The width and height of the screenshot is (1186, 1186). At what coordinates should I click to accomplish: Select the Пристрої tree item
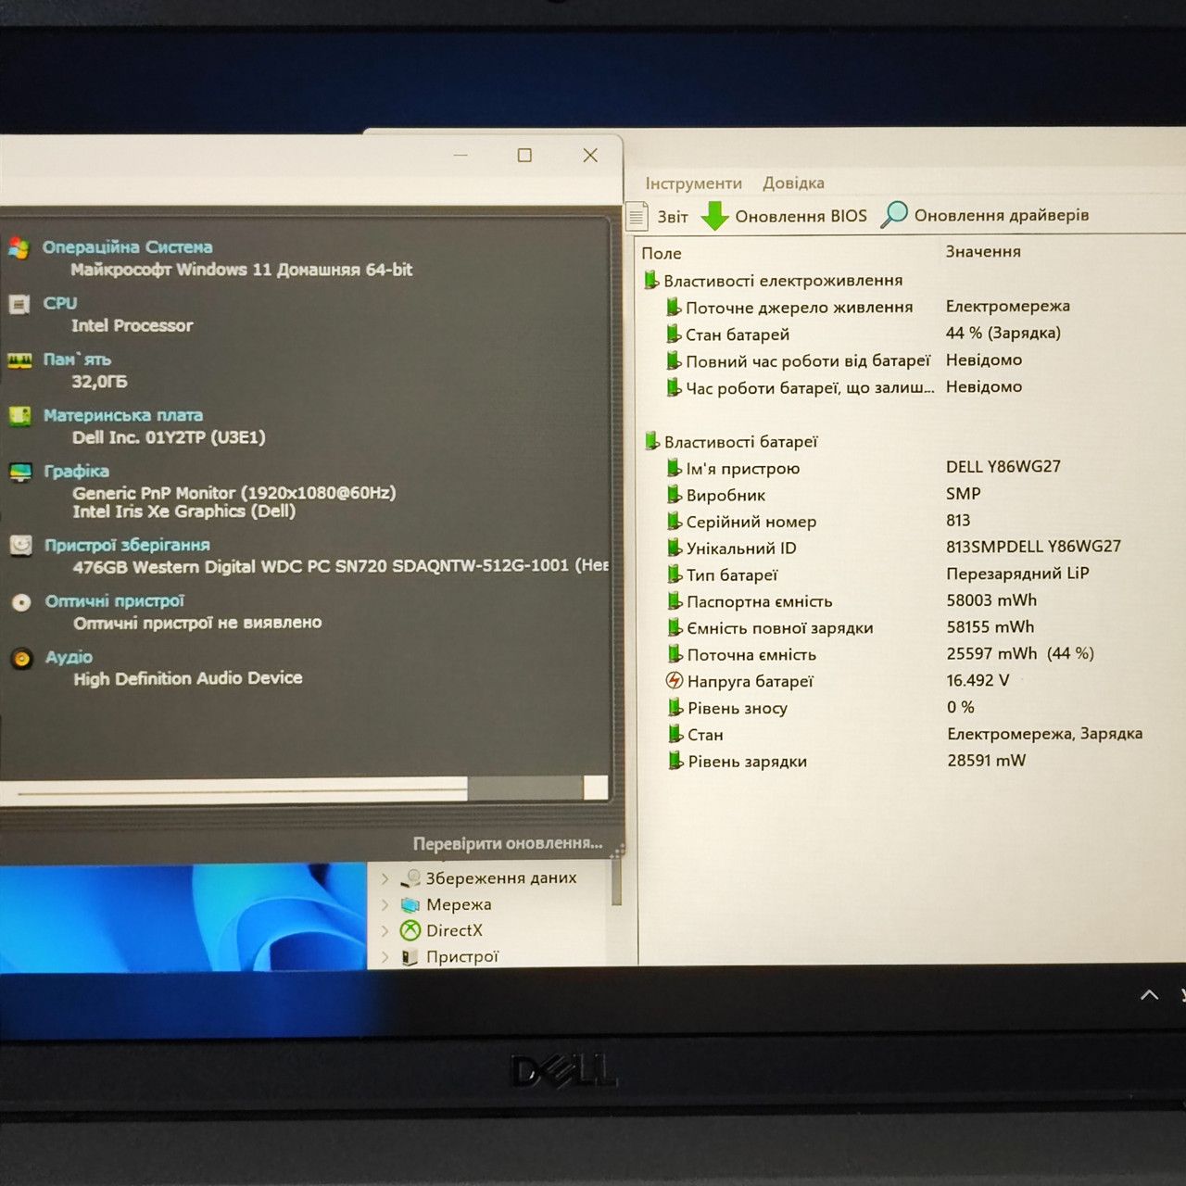(462, 957)
